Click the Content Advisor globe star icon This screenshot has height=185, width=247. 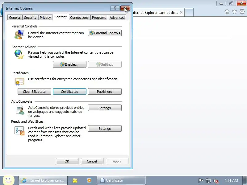coord(19,55)
